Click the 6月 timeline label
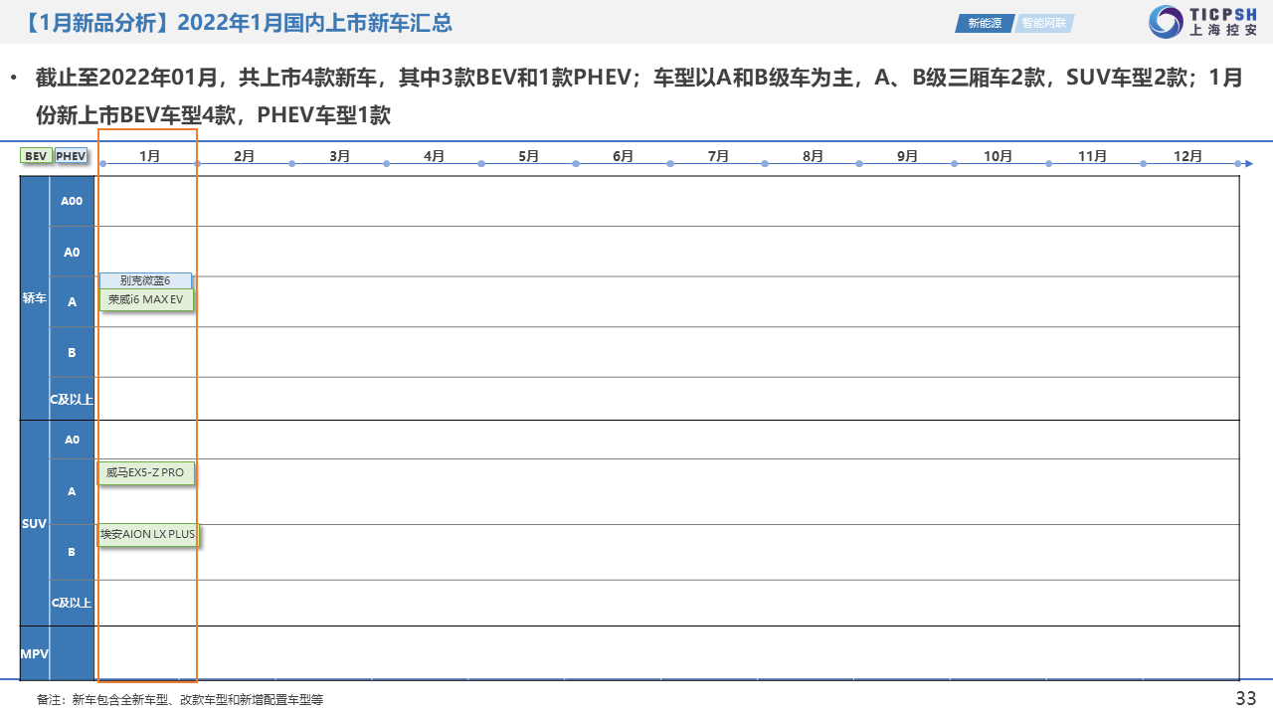 point(623,156)
